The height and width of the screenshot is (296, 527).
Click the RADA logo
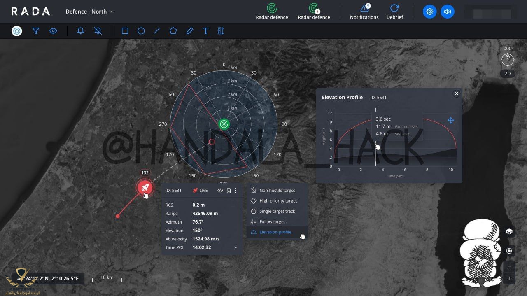click(x=30, y=12)
